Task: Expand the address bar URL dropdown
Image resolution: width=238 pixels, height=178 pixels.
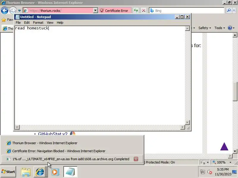Action: tap(95, 11)
